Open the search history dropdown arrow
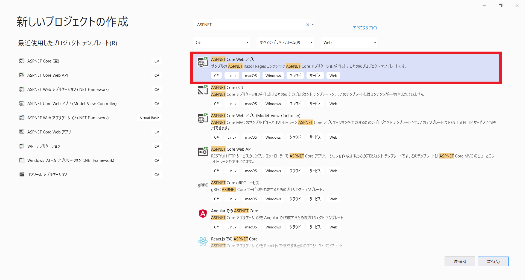This screenshot has height=280, width=525. coord(313,25)
